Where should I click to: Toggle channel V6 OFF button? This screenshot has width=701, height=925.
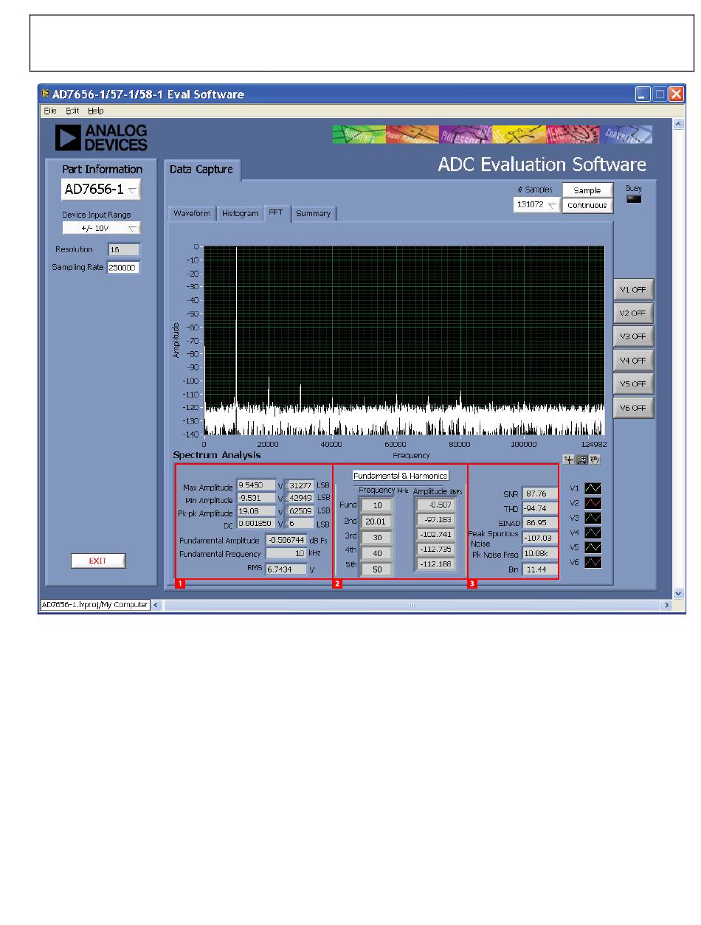click(633, 408)
